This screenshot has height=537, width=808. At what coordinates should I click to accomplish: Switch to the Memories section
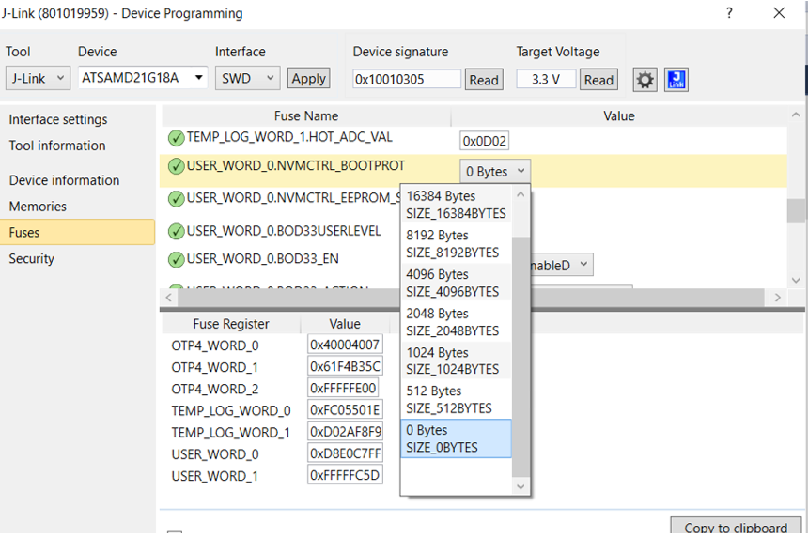(38, 207)
